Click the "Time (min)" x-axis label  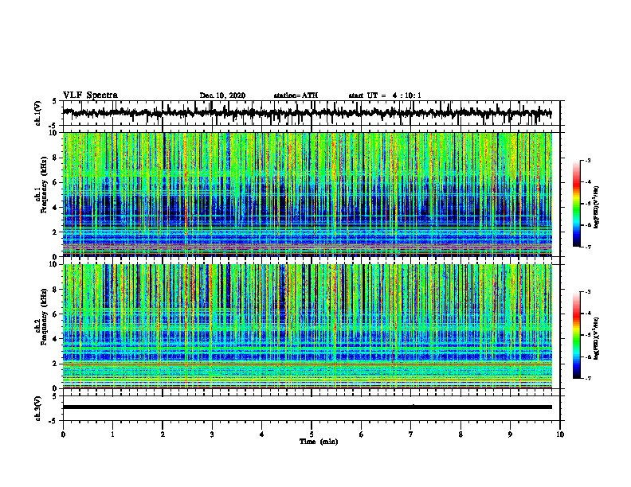[x=319, y=442]
